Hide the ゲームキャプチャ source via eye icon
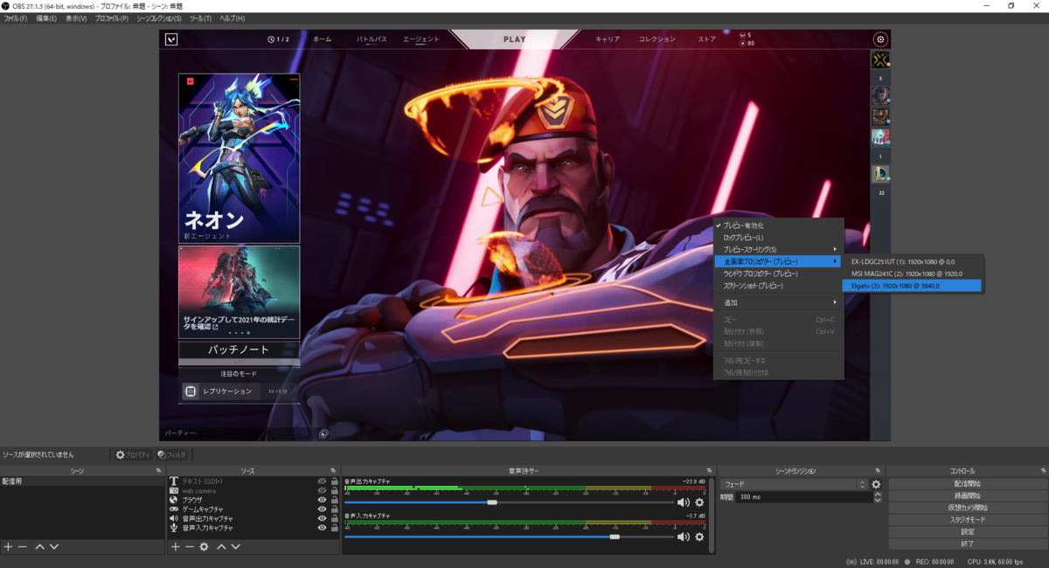 click(x=322, y=509)
